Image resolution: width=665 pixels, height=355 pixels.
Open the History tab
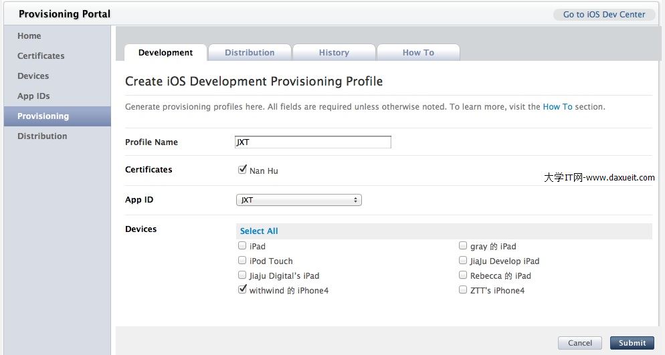[334, 53]
